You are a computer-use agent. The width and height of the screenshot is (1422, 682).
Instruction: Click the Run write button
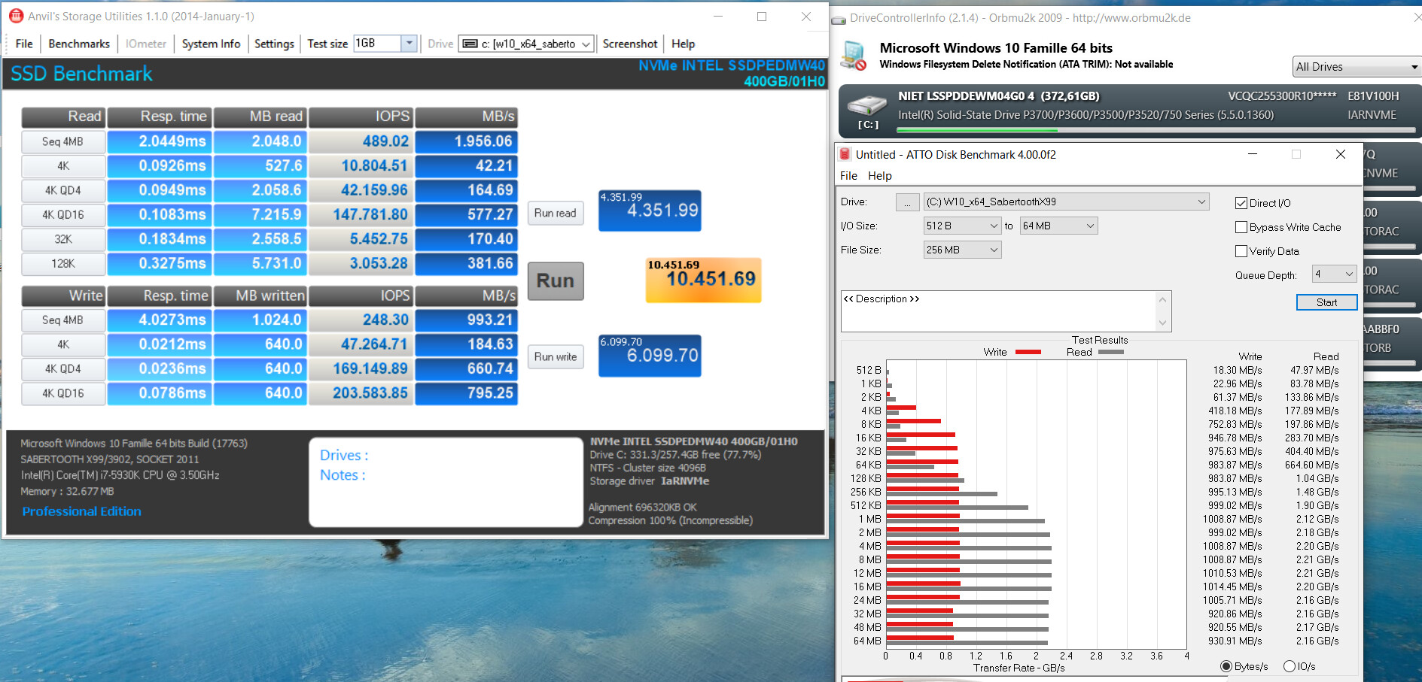tap(556, 356)
